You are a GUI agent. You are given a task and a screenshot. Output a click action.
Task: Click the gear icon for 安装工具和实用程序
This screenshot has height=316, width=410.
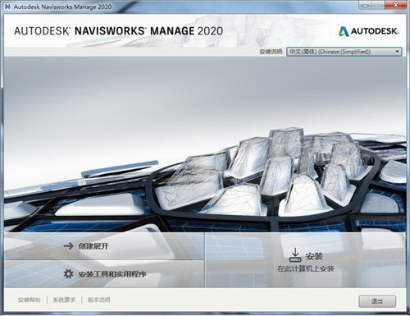[68, 273]
